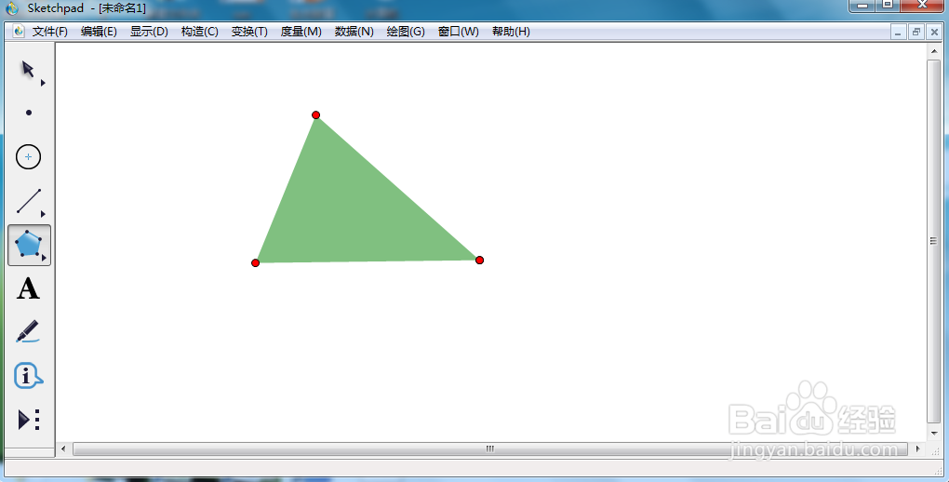Click vertical scrollbar up arrow
Screen dimensions: 949x482
tap(934, 51)
